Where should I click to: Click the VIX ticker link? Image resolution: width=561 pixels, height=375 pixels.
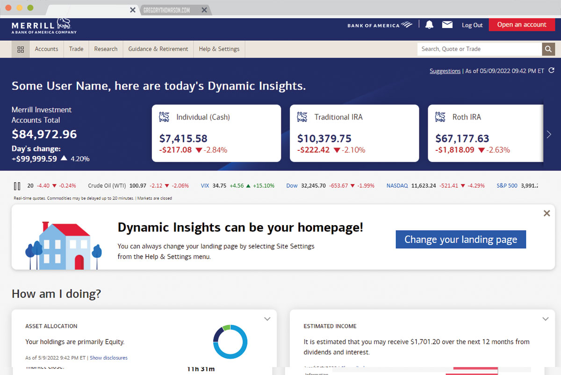[x=205, y=185]
